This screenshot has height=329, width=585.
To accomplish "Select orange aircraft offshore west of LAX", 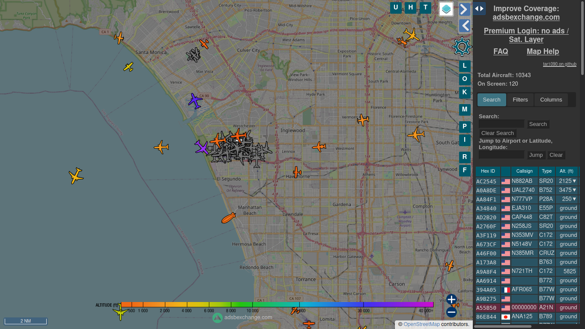I will point(161,147).
